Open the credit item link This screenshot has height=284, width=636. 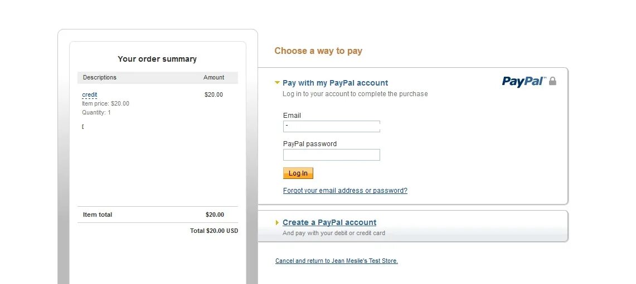tap(89, 94)
